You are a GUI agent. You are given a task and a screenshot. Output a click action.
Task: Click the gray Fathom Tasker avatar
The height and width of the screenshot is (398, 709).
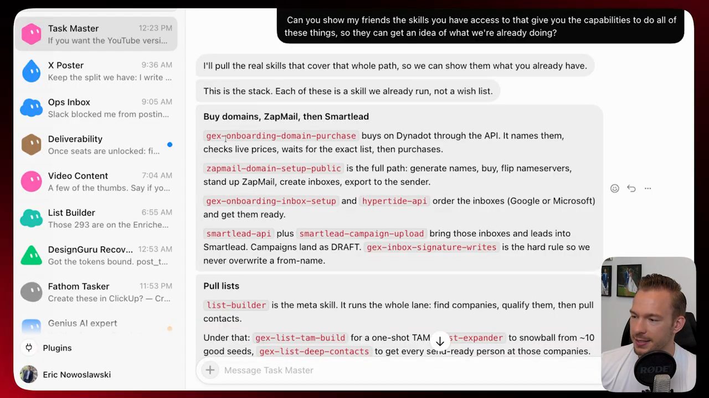point(31,292)
